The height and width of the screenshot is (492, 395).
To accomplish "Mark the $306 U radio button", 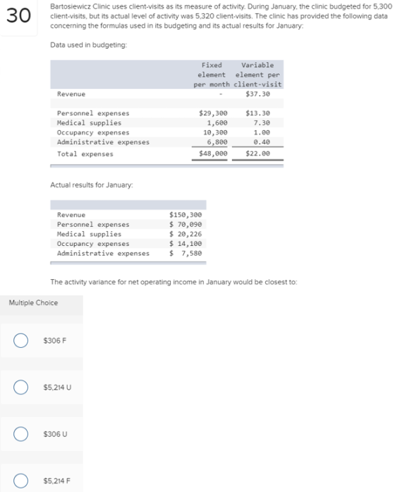I will point(20,434).
